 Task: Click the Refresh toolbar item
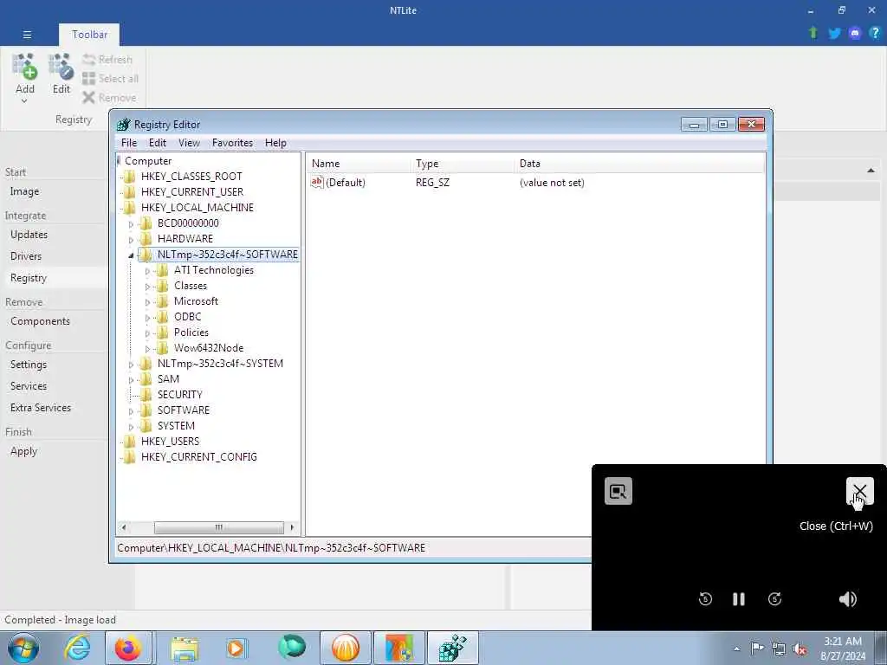tap(107, 60)
